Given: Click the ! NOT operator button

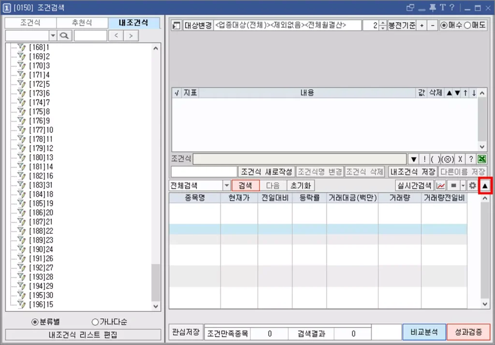Looking at the screenshot, I should point(424,159).
